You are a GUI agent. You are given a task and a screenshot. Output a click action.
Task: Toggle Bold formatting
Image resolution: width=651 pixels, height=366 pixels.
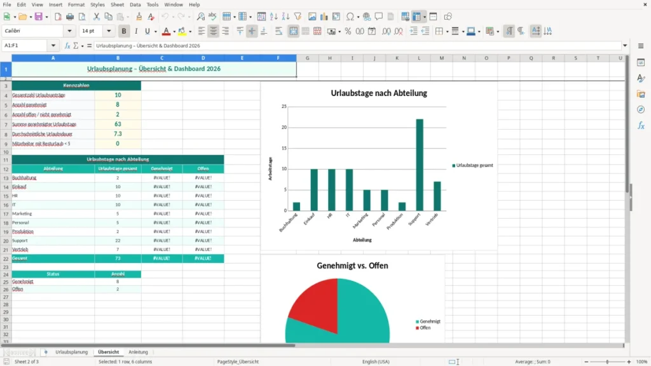(124, 31)
